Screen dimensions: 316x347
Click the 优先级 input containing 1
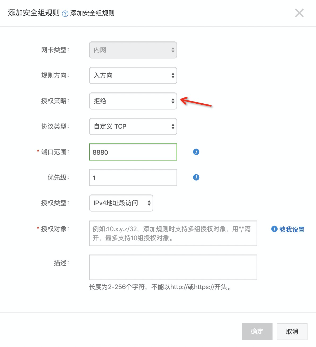coord(133,177)
